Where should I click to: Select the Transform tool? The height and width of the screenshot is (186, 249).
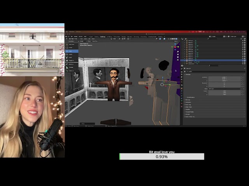tap(72, 60)
